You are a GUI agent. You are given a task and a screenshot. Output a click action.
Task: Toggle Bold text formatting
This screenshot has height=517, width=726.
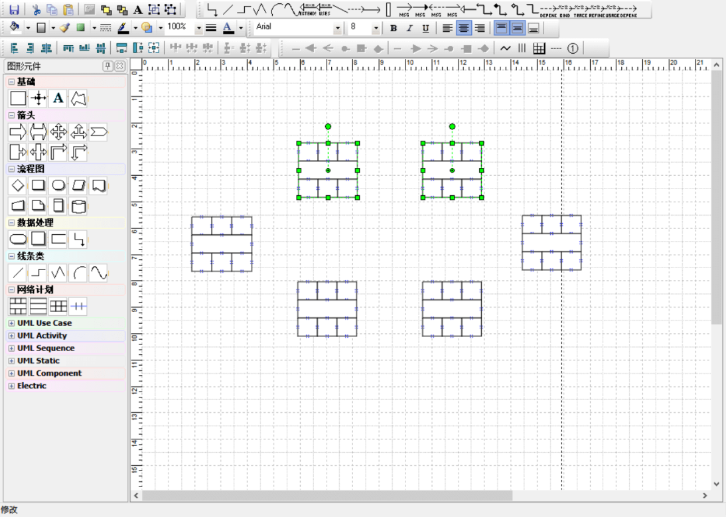coord(394,29)
